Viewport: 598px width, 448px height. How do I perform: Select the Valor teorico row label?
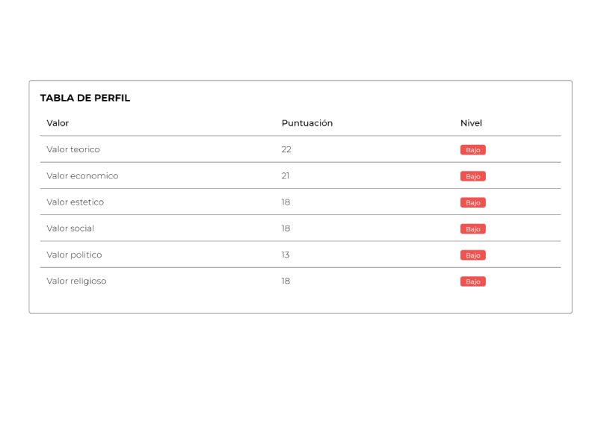[73, 149]
